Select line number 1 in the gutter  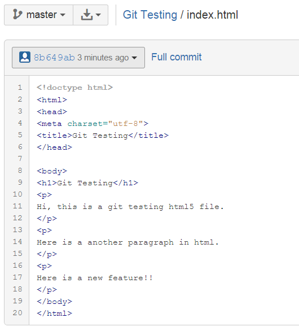pos(20,88)
